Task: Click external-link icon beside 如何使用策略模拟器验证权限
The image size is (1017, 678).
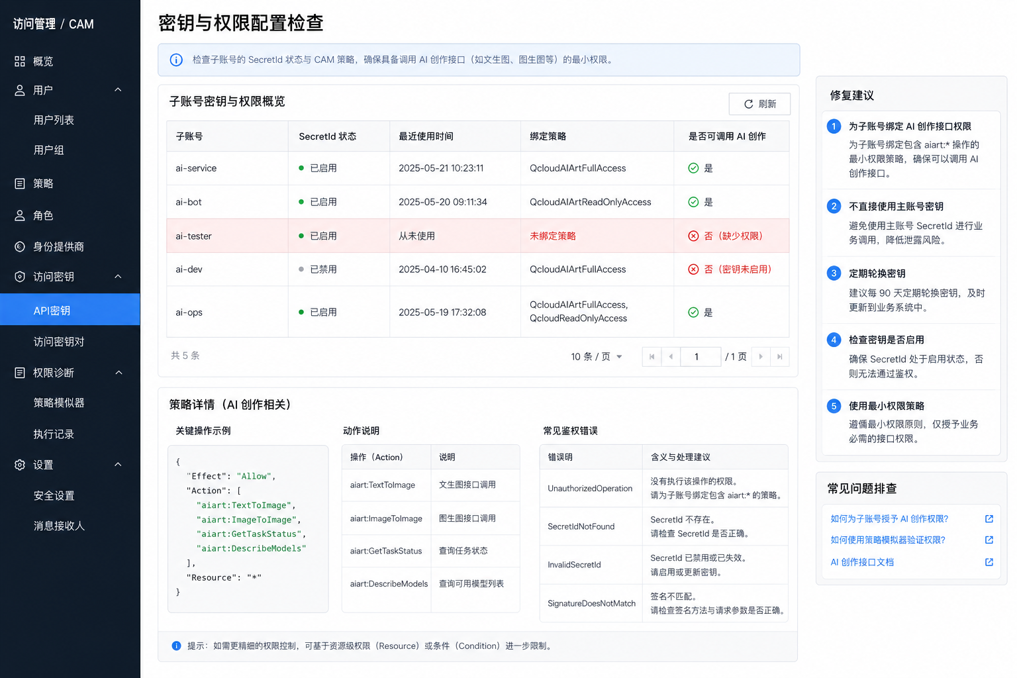Action: [989, 540]
